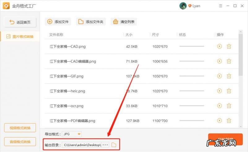Image resolution: width=248 pixels, height=152 pixels.
Task: Click size value 71.8KB
Action: pyautogui.click(x=132, y=61)
